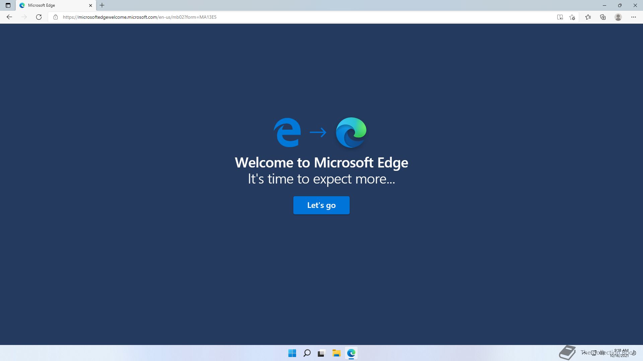Viewport: 643px width, 361px height.
Task: Open the volume tray icon
Action: coord(602,353)
